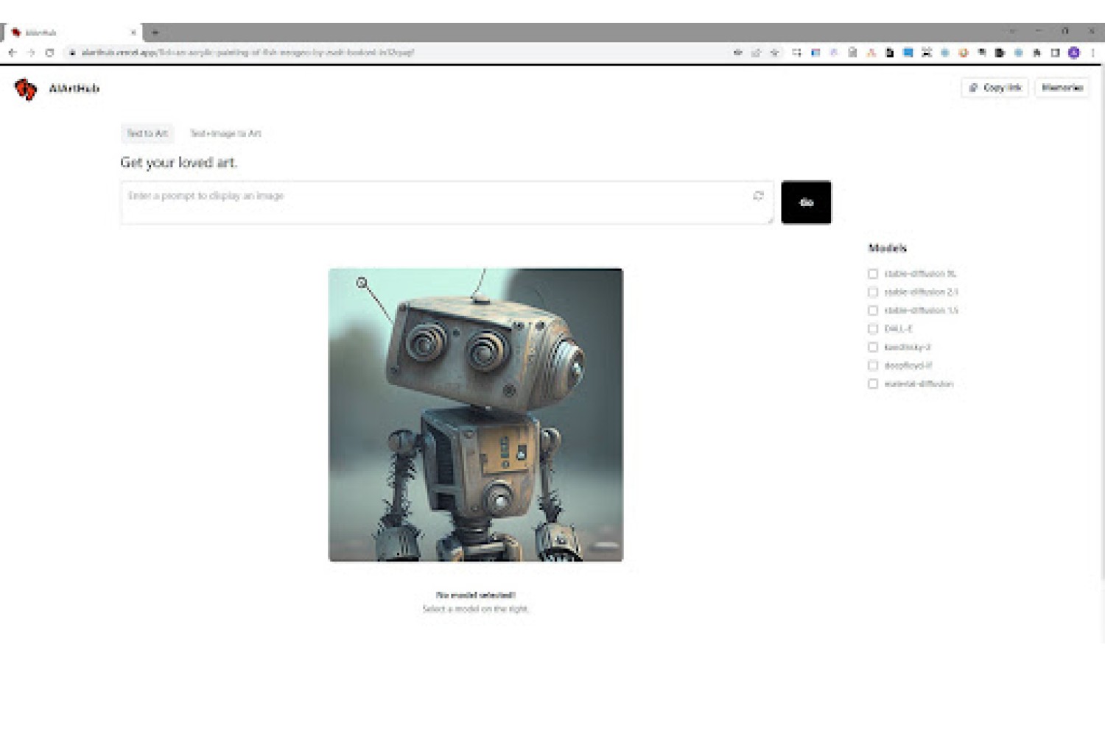The height and width of the screenshot is (736, 1105).
Task: Bookmark this page with star icon
Action: pyautogui.click(x=774, y=53)
